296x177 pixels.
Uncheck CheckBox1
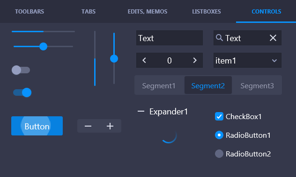(219, 116)
